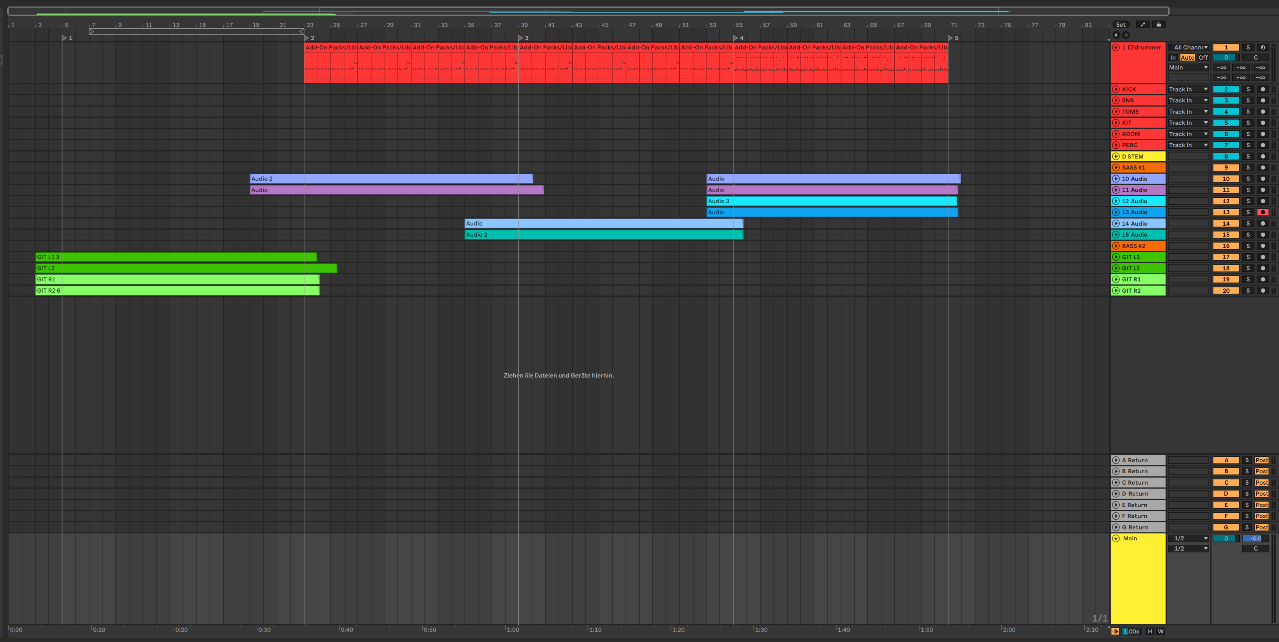The height and width of the screenshot is (642, 1279).
Task: Collapse the Main track fold arrow
Action: [1116, 539]
